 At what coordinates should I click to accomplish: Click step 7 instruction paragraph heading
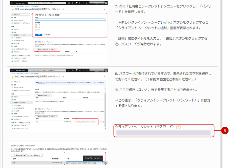point(163,9)
